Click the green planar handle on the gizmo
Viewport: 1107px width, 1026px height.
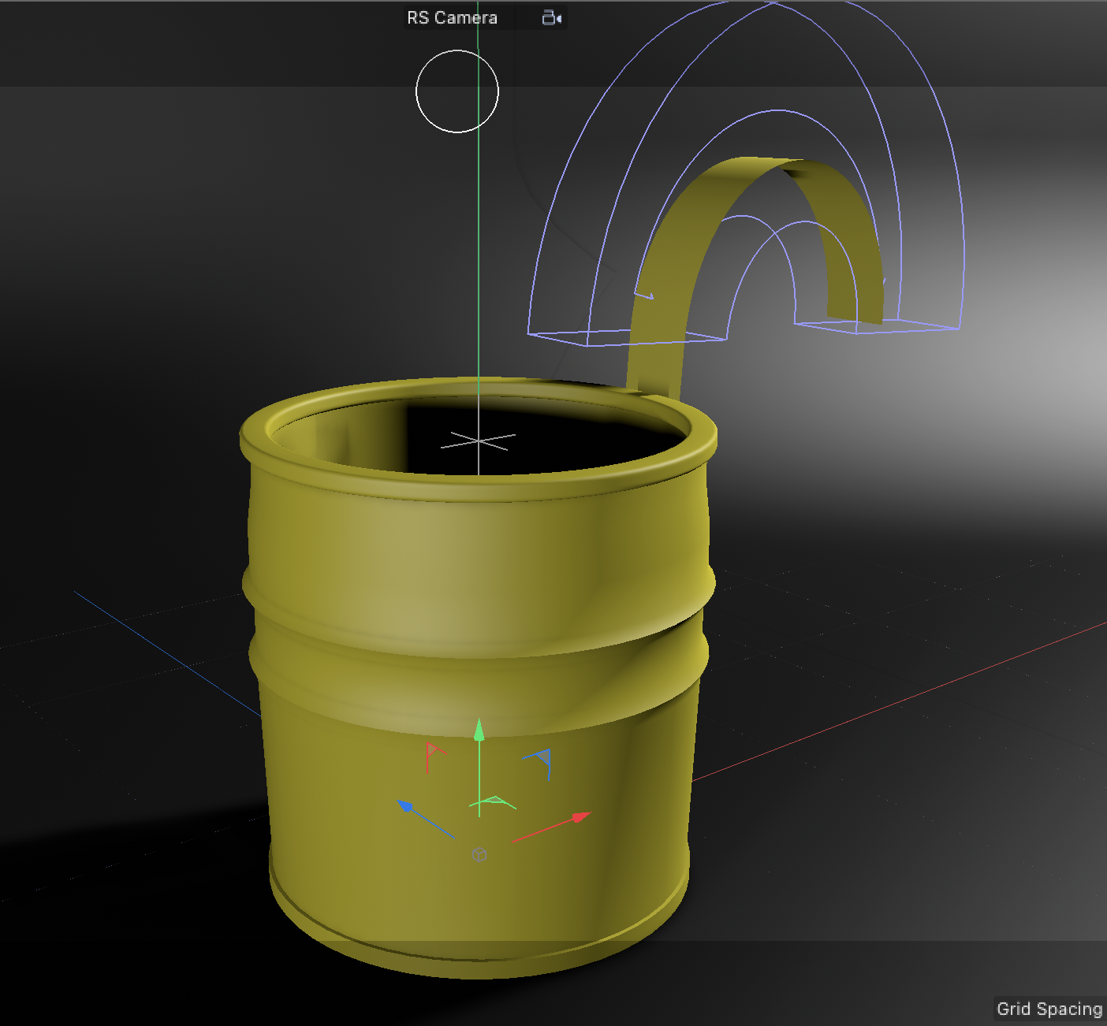pyautogui.click(x=497, y=801)
